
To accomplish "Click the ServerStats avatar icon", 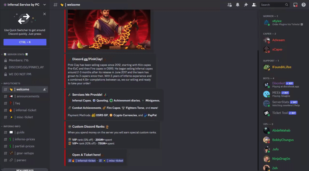I will tap(266, 104).
